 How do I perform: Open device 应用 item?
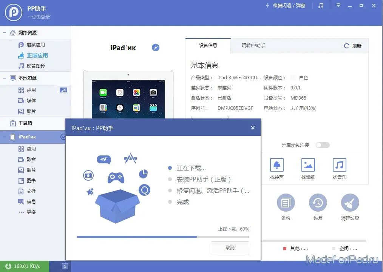(31, 149)
